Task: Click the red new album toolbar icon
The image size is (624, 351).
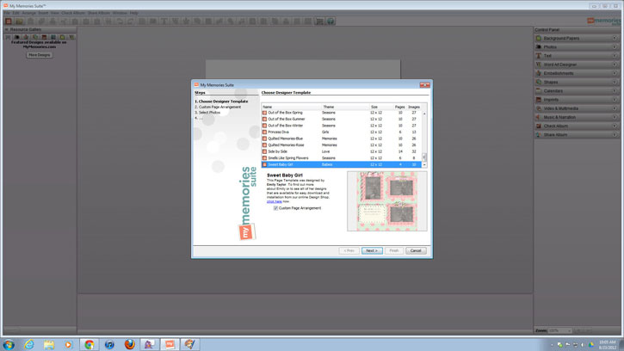Action: pyautogui.click(x=9, y=22)
